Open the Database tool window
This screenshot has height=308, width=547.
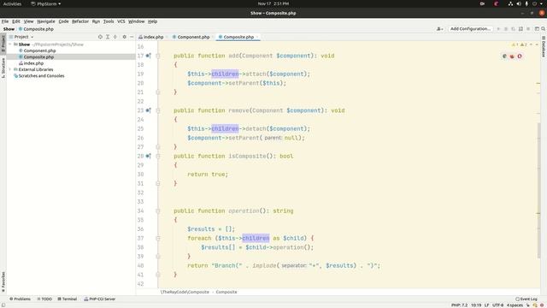(x=544, y=48)
